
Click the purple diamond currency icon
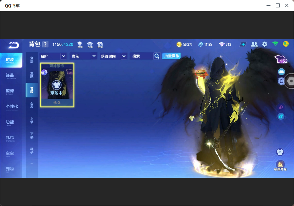coord(222,44)
